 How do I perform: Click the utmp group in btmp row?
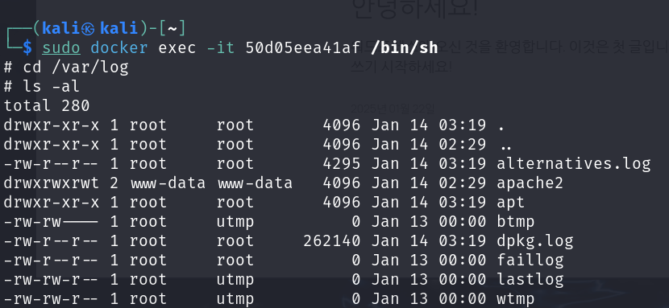(235, 222)
